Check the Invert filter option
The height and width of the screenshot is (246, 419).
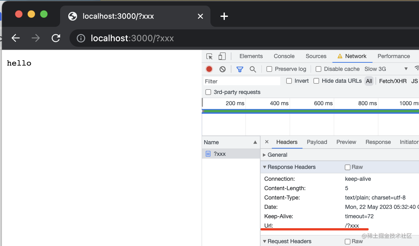tap(289, 81)
